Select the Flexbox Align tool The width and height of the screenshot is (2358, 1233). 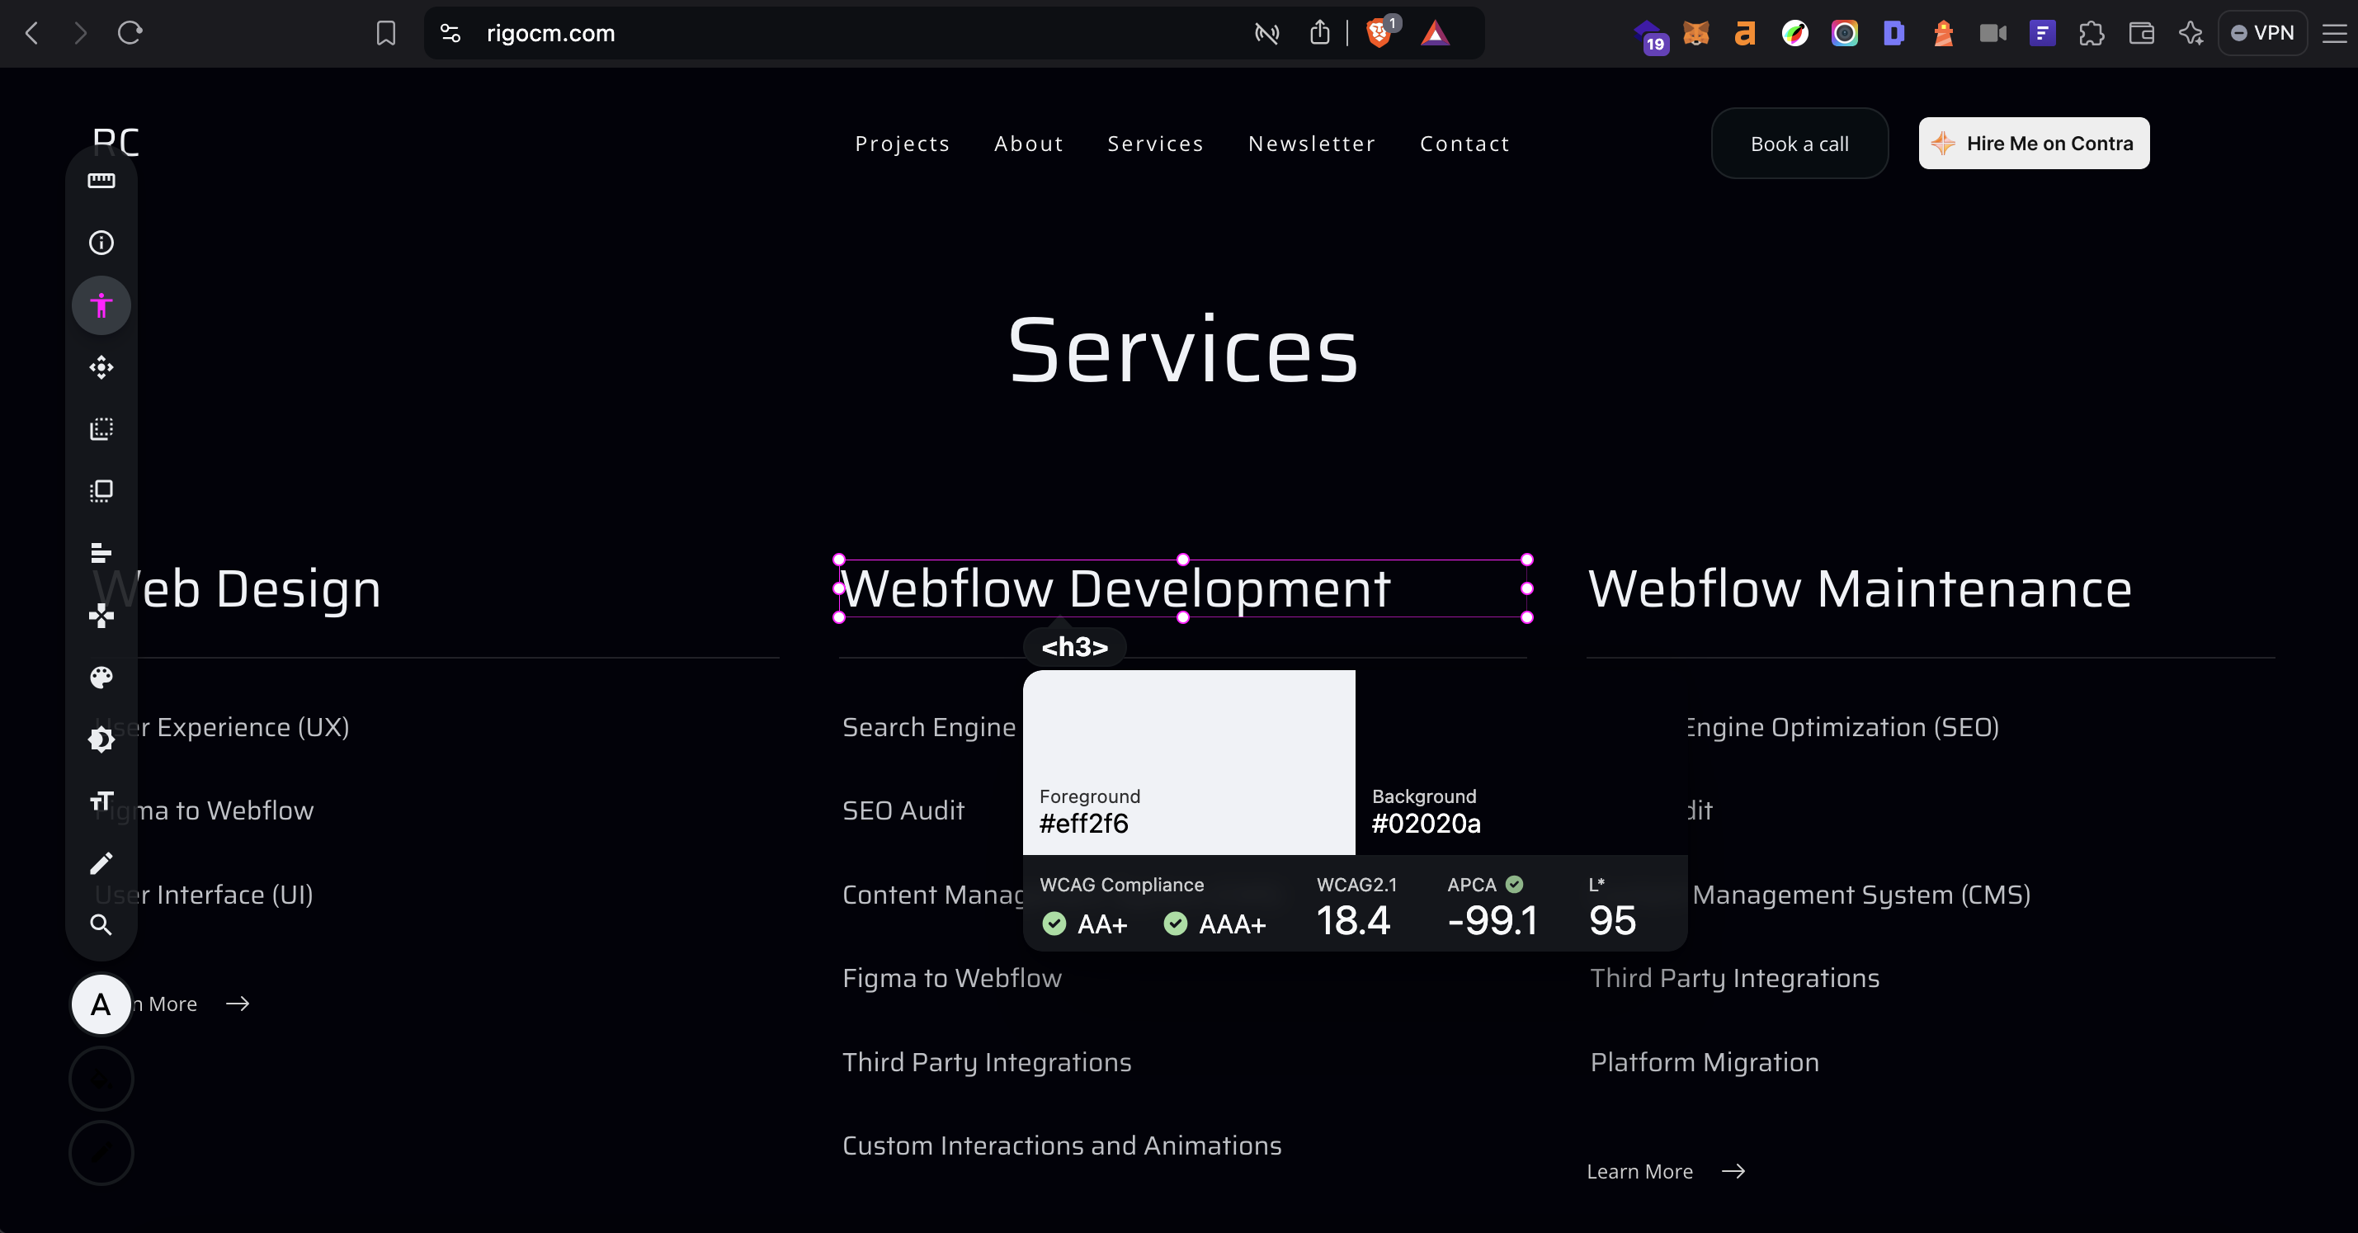click(101, 553)
